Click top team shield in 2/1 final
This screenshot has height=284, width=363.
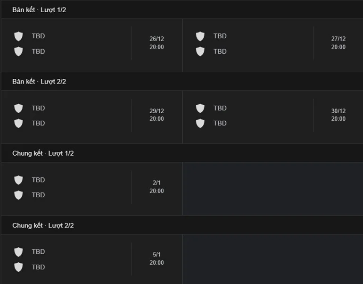[18, 180]
